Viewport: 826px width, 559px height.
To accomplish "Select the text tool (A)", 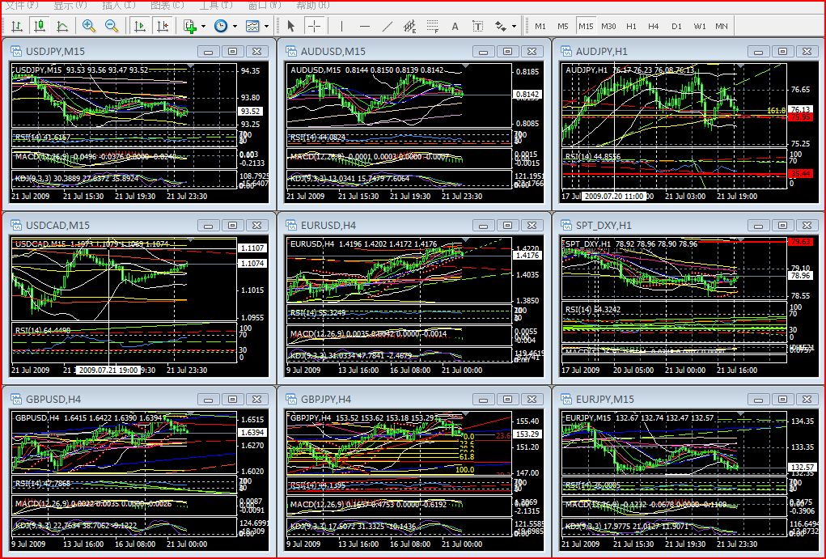I will click(455, 26).
